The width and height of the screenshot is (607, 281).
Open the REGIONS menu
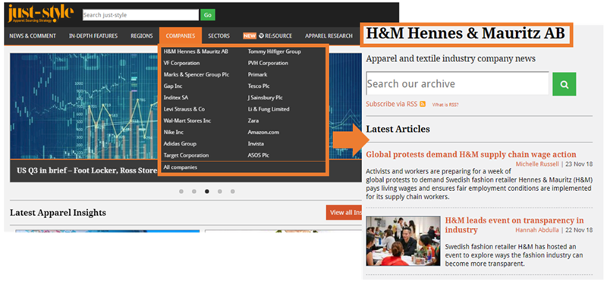tap(142, 36)
